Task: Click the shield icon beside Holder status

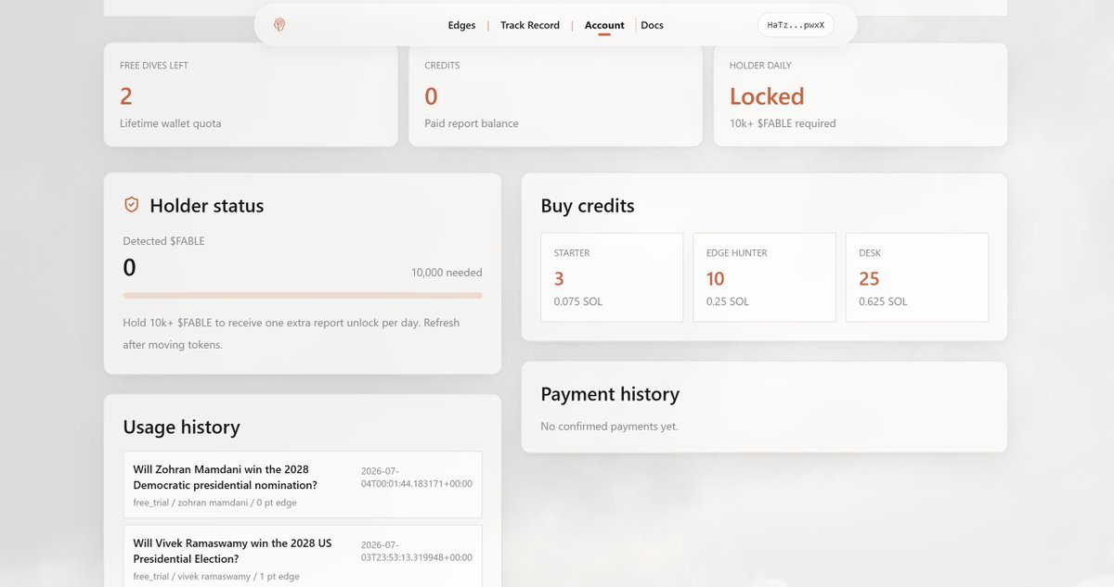Action: point(132,205)
